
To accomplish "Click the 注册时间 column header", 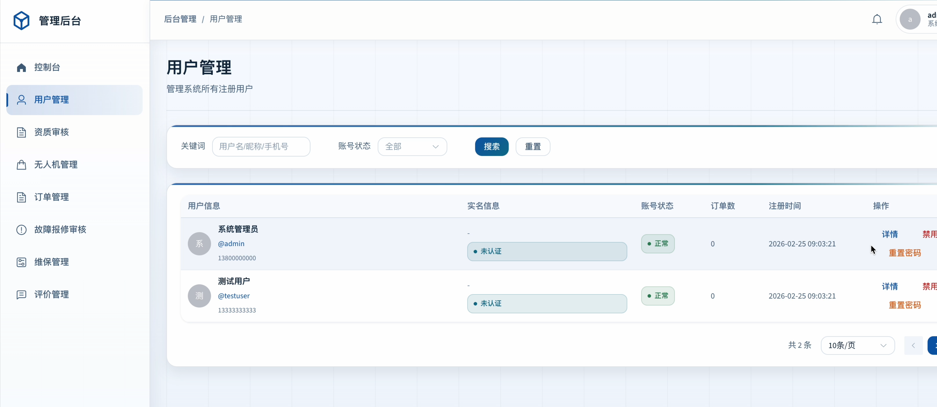I will click(785, 206).
